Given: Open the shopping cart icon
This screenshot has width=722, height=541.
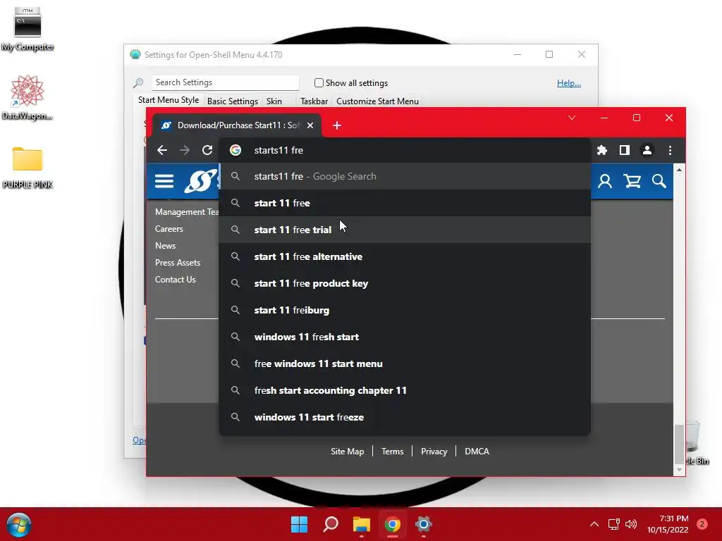Looking at the screenshot, I should point(632,181).
